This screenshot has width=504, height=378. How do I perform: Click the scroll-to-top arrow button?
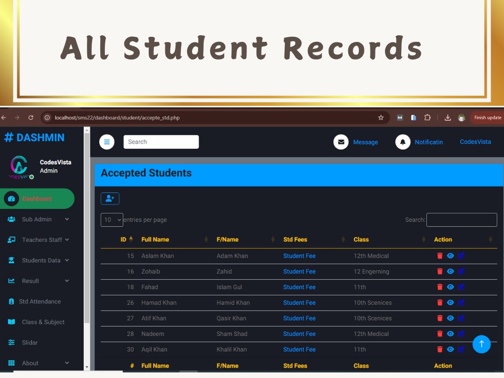[x=481, y=344]
